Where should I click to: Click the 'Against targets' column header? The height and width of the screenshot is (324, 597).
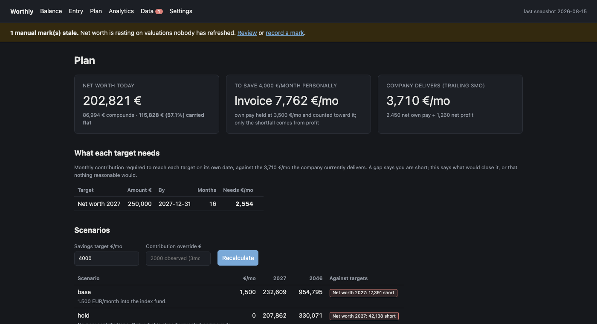tap(348, 278)
